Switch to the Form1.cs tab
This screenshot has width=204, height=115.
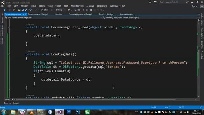pyautogui.click(x=58, y=14)
